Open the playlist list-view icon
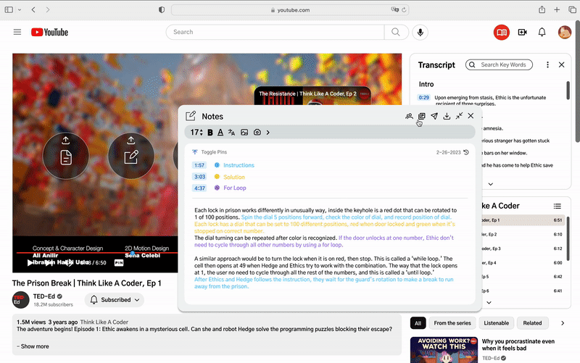The width and height of the screenshot is (580, 363). pos(557,206)
